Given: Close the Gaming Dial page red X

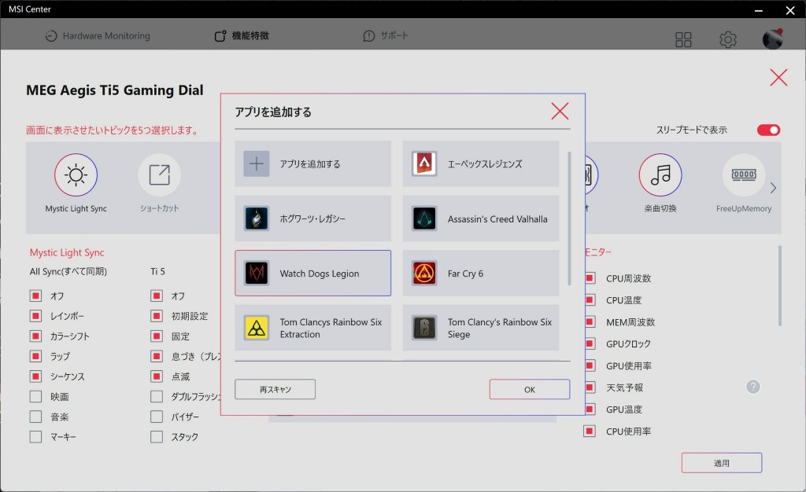Looking at the screenshot, I should click(778, 78).
